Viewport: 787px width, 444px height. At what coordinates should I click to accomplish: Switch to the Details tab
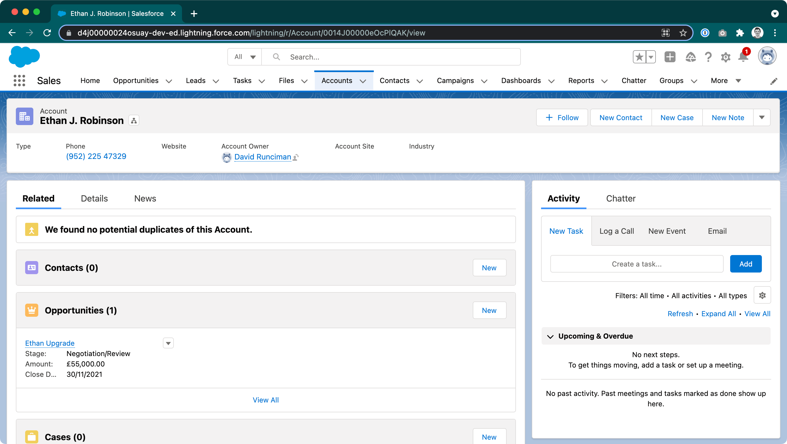tap(94, 199)
